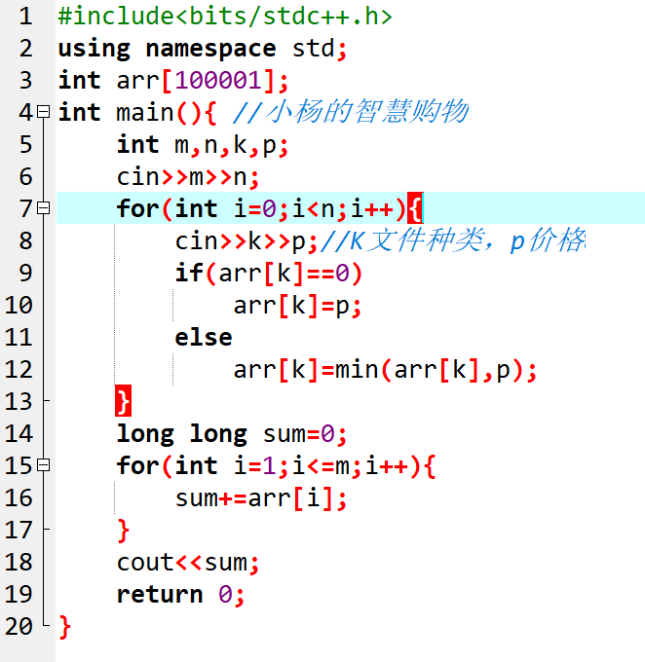The image size is (645, 662).
Task: Click line number 12 in the gutter
Action: pos(19,370)
